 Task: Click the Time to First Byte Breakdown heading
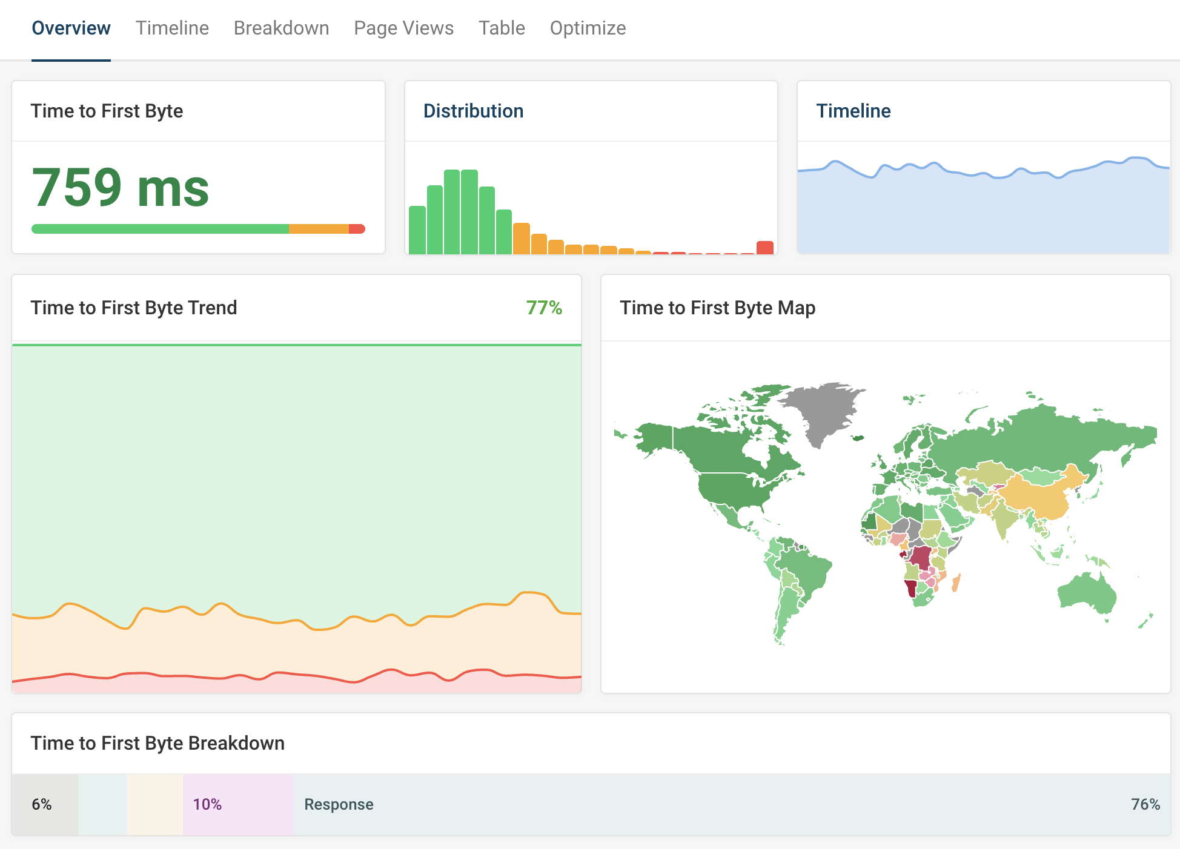157,743
